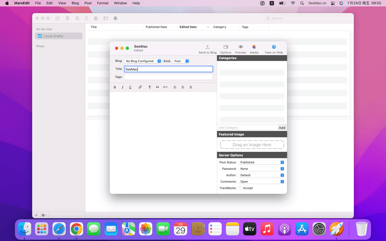
Task: Enable the TrackBacks Accept checkbox
Action: click(240, 188)
